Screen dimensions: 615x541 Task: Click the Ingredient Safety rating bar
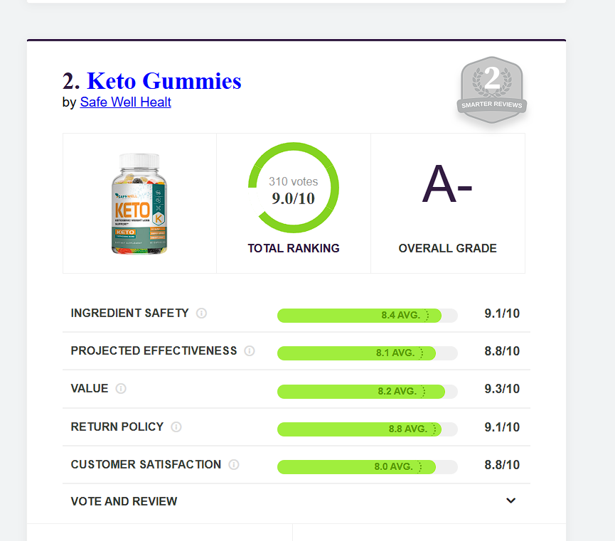tap(367, 315)
